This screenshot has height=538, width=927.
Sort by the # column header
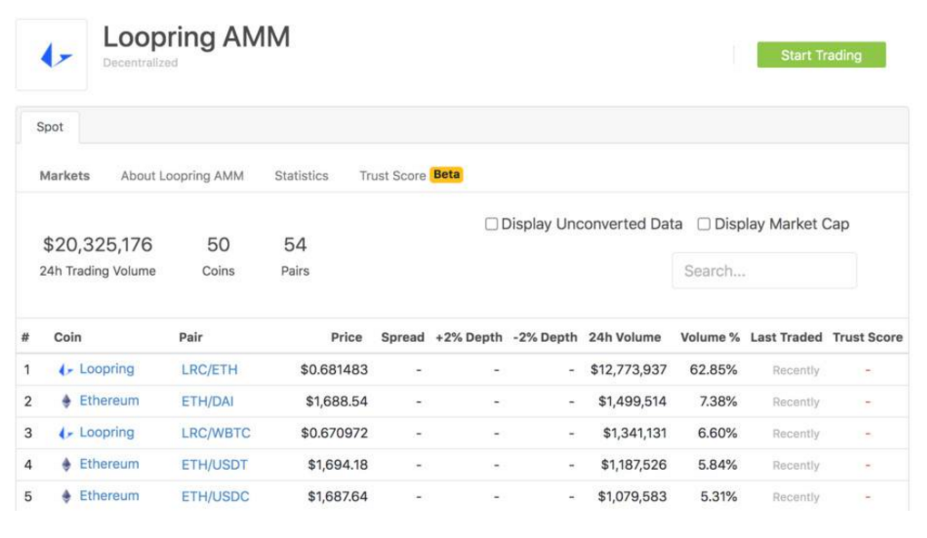pyautogui.click(x=25, y=337)
